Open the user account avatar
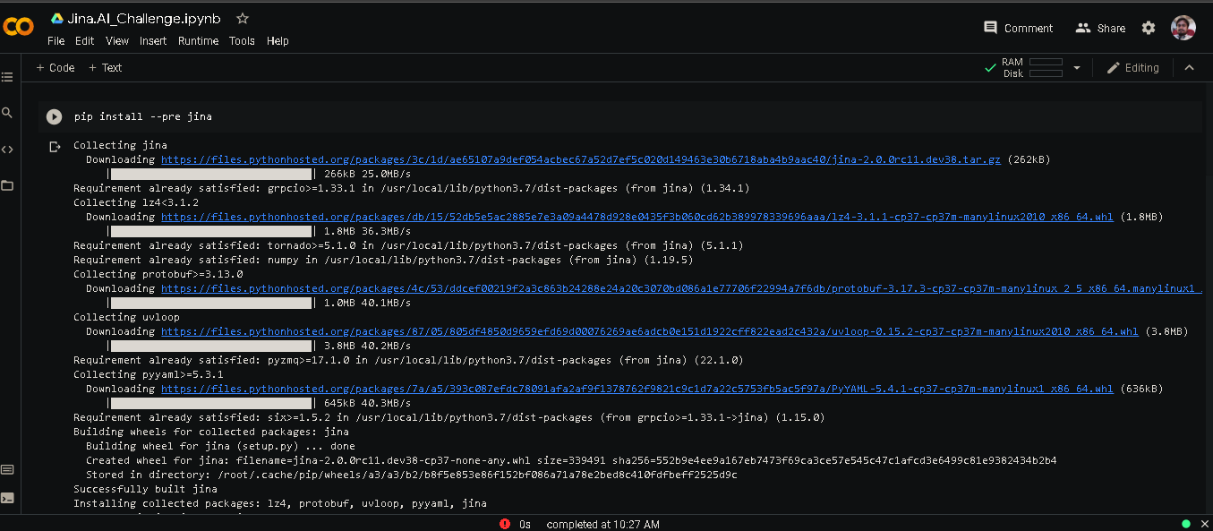This screenshot has width=1213, height=531. coord(1183,28)
